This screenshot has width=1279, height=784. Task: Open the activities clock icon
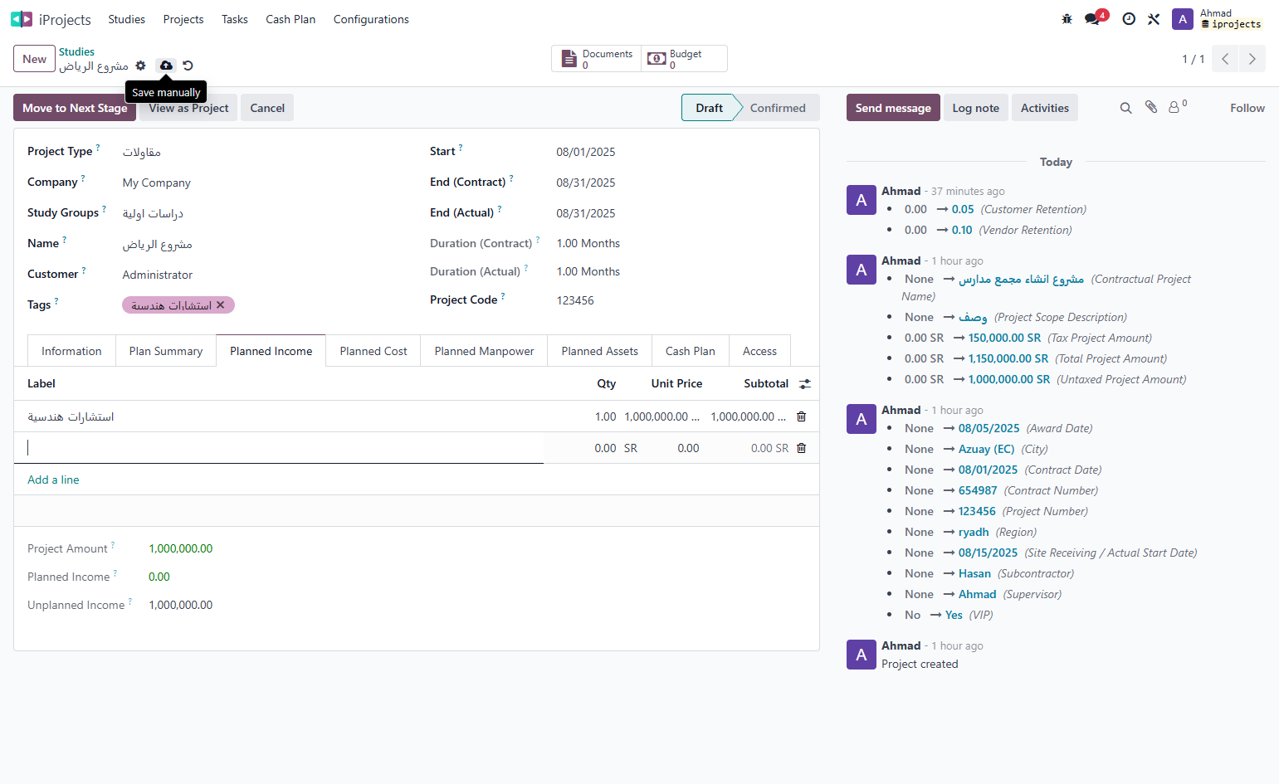point(1129,19)
